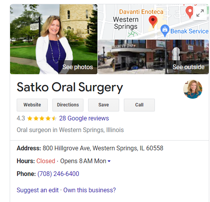Click the Call button
The width and height of the screenshot is (210, 202).
pos(139,105)
